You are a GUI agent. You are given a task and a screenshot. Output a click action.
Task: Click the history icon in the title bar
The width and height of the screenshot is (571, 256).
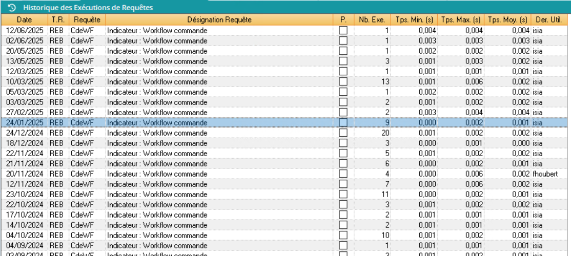pos(12,8)
